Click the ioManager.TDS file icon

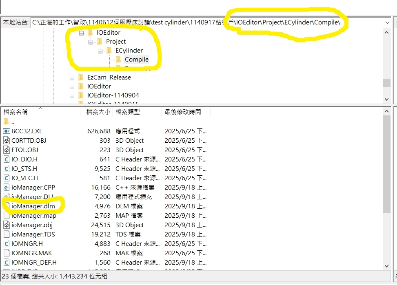coord(6,234)
